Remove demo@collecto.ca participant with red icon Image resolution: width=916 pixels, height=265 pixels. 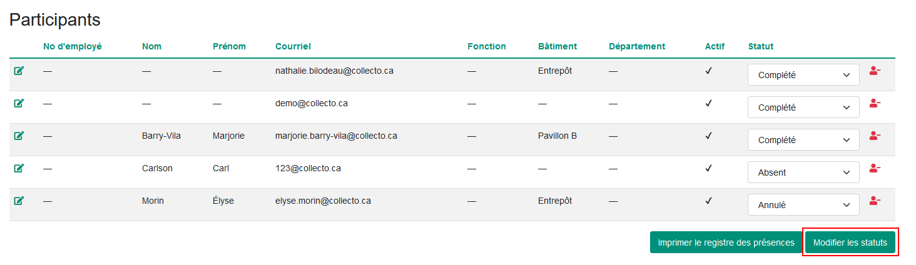tap(875, 104)
